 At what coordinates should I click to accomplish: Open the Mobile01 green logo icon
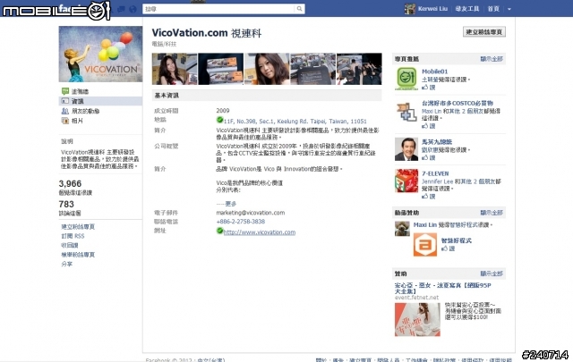coord(406,79)
